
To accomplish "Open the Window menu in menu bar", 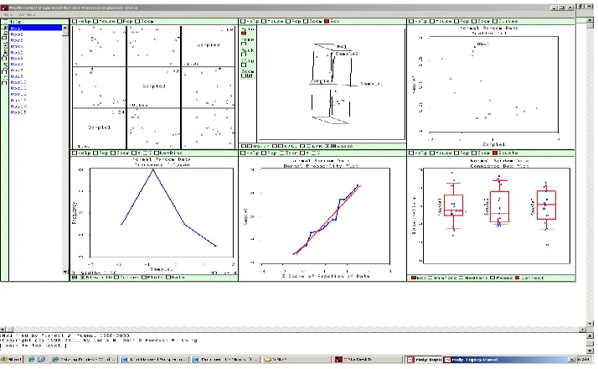I will (27, 14).
